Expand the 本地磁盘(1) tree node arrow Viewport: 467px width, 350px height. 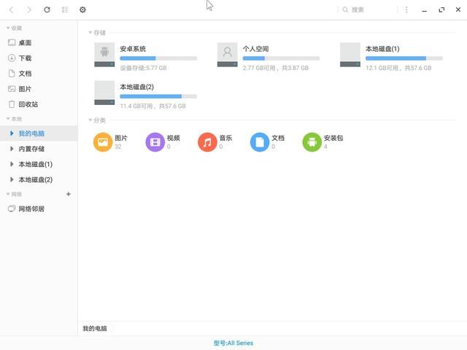point(12,164)
